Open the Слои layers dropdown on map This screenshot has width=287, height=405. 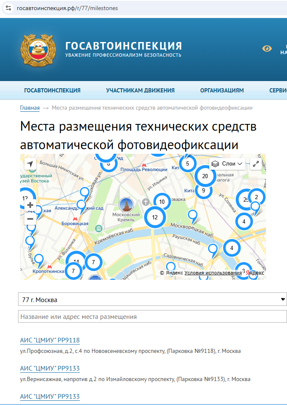227,164
